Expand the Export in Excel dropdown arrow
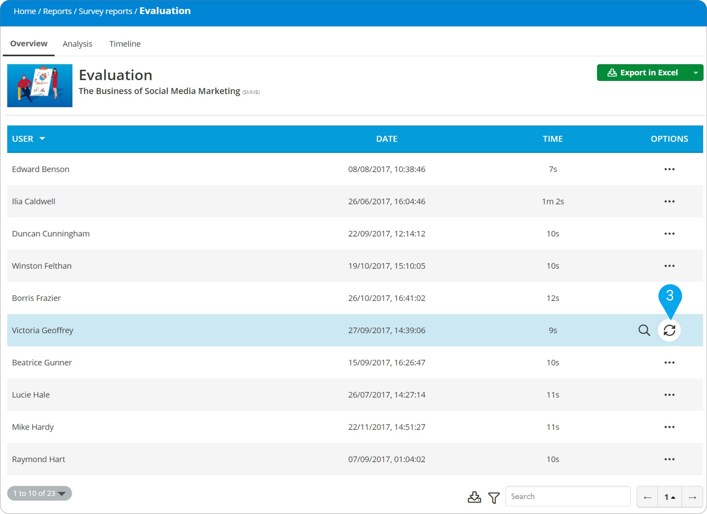This screenshot has height=514, width=707. click(696, 73)
